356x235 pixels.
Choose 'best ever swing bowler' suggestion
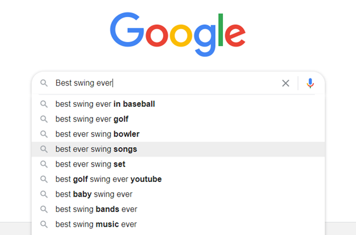click(178, 134)
